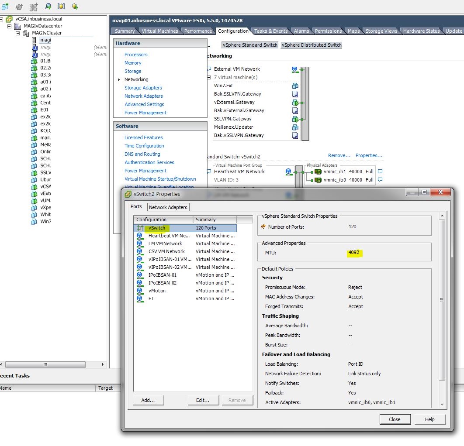Click the right arrow of inventory tree scrollbar
Image resolution: width=464 pixels, height=446 pixels.
(103, 364)
